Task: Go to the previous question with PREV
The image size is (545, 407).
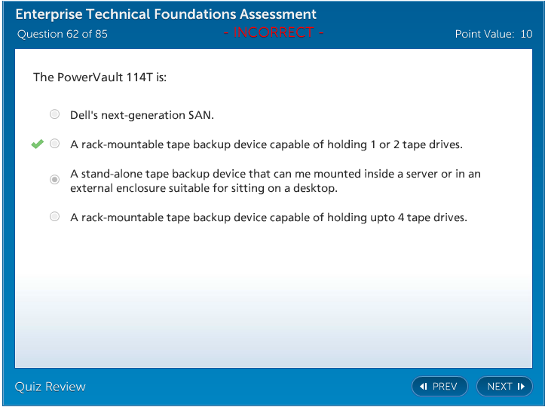Action: (439, 387)
